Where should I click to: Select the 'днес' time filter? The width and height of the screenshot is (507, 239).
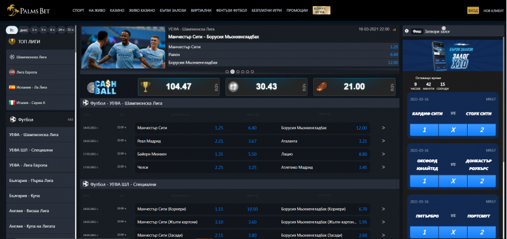point(24,29)
